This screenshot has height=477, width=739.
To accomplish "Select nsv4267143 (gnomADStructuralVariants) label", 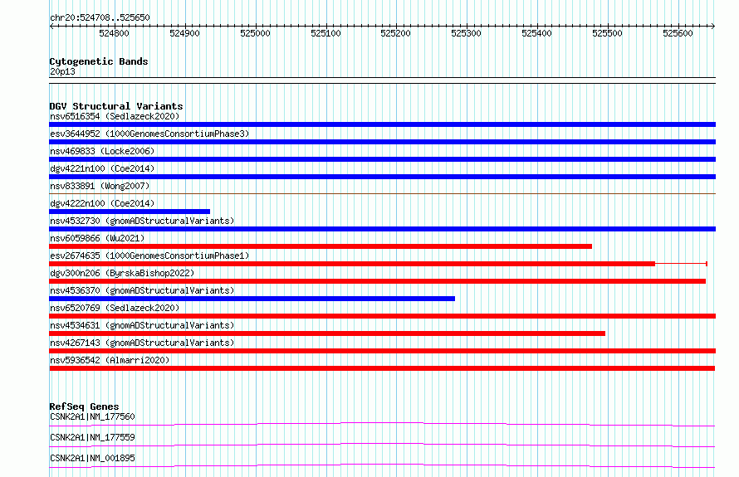I will [x=142, y=343].
